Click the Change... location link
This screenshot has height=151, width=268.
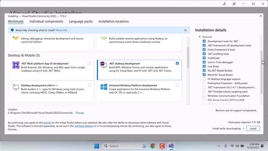pos(80,113)
